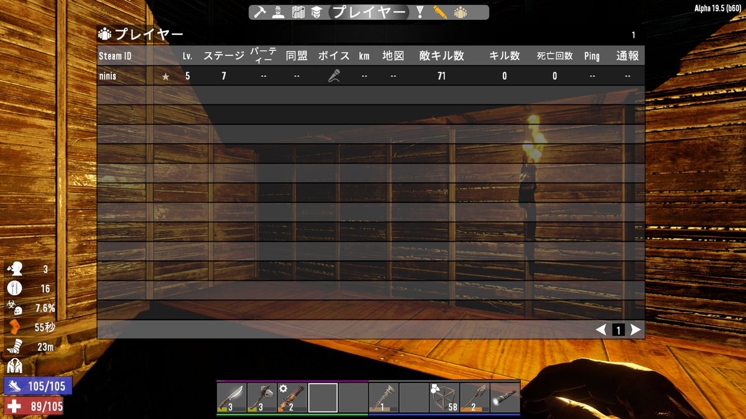Go to next page arrow
Screen dimensions: 746x419
coord(635,330)
